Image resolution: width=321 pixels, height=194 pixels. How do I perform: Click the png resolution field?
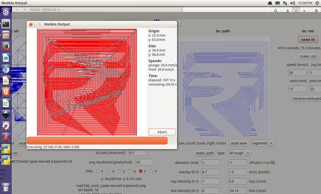(144, 162)
